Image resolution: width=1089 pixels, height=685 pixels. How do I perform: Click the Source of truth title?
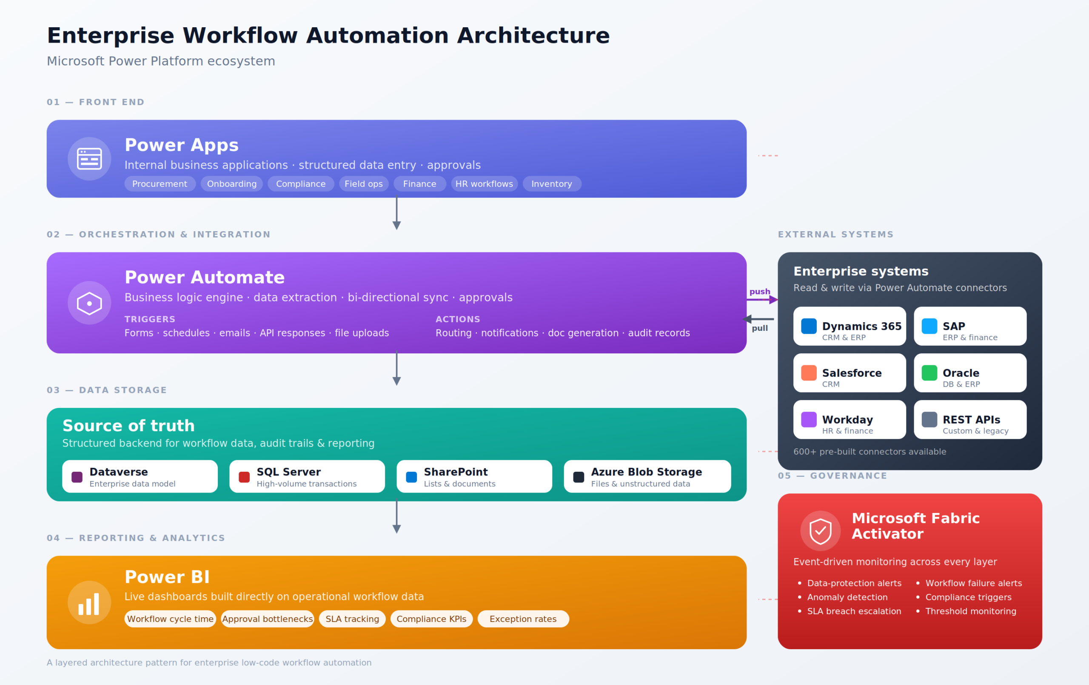[x=128, y=426]
